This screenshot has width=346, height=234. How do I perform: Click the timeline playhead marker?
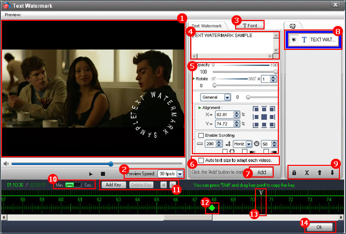261,193
